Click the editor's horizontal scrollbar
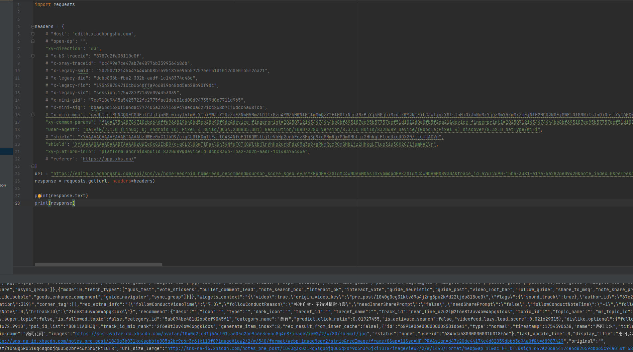This screenshot has height=352, width=633. [x=98, y=264]
